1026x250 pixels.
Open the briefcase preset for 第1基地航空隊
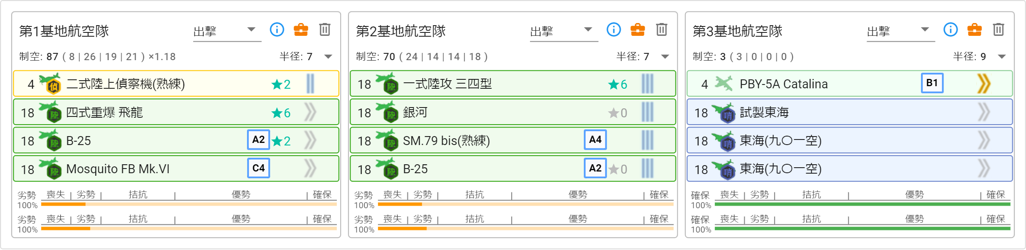301,29
